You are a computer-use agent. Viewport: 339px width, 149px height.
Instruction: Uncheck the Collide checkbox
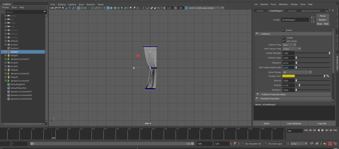(x=284, y=38)
